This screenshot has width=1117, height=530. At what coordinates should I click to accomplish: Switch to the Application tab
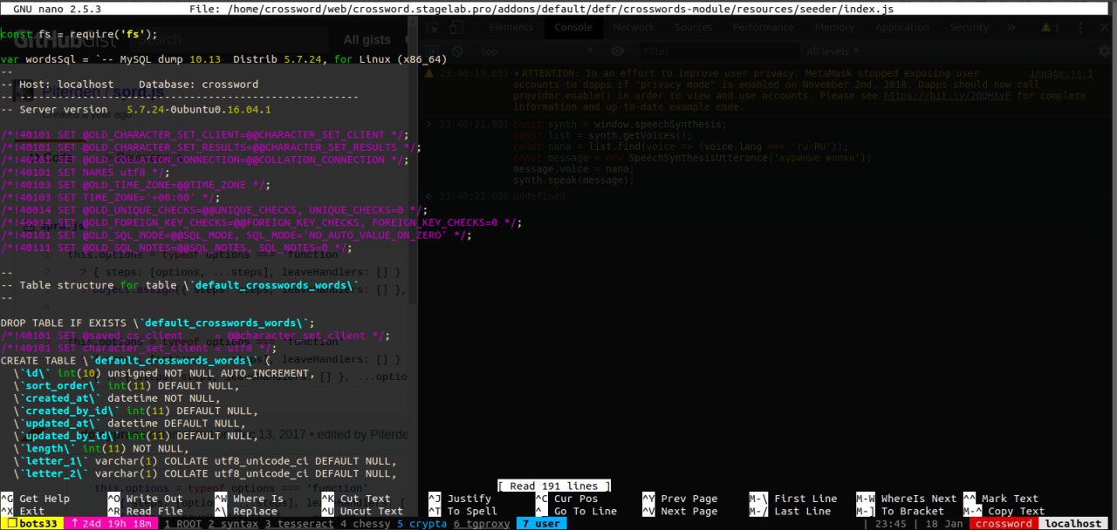(902, 27)
